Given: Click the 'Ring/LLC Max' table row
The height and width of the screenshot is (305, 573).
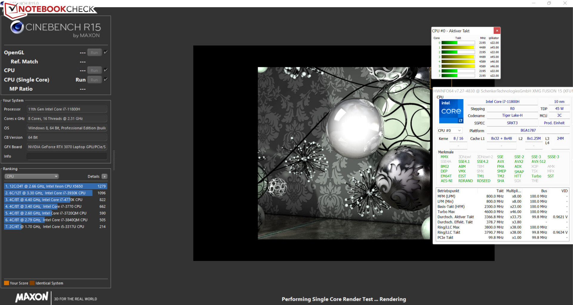Looking at the screenshot, I should point(502,227).
